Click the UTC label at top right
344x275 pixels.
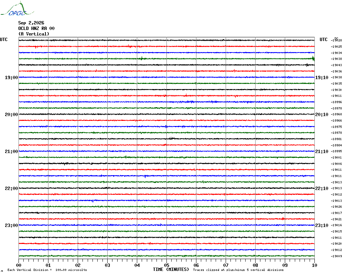(323, 40)
